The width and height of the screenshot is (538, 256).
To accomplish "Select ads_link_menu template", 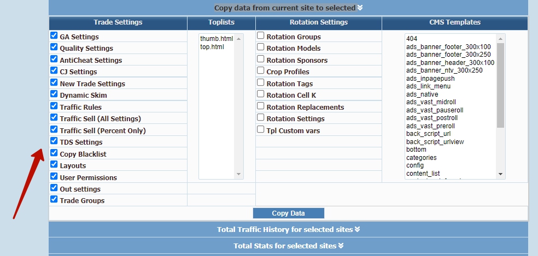I will [x=451, y=86].
